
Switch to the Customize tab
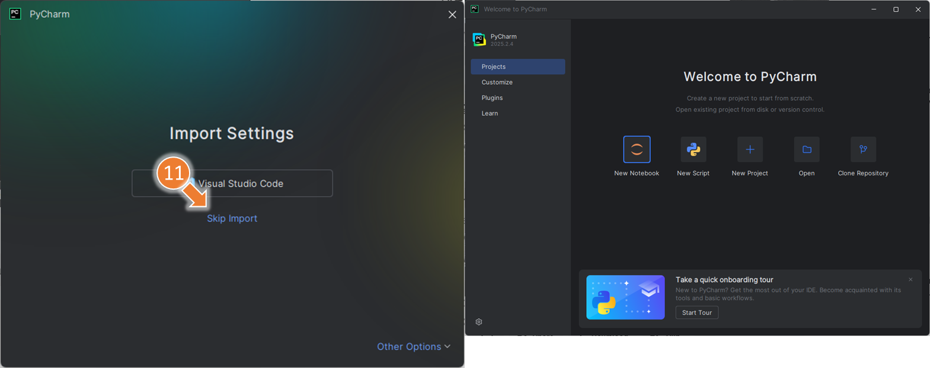tap(518, 82)
